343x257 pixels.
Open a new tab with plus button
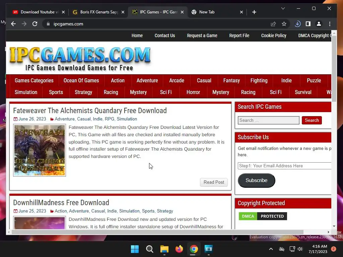coord(254,12)
